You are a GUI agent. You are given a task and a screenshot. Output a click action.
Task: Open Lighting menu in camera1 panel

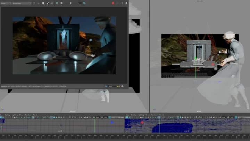coord(15,115)
